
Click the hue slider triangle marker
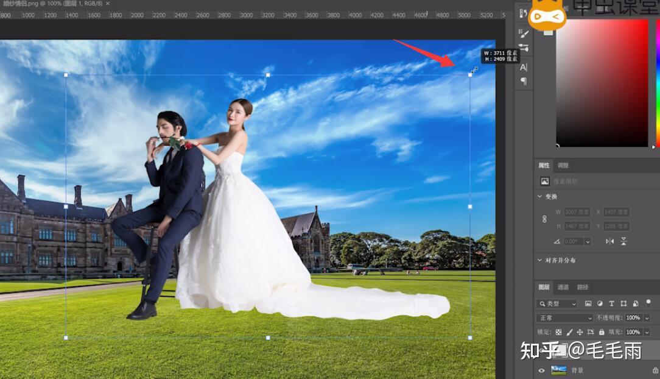tap(653, 147)
